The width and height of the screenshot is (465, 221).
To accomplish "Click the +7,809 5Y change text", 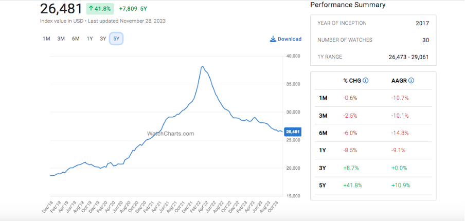I will click(133, 9).
